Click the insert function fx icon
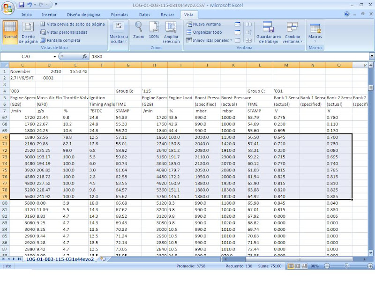Screen dimensions: 375x281 (85, 56)
